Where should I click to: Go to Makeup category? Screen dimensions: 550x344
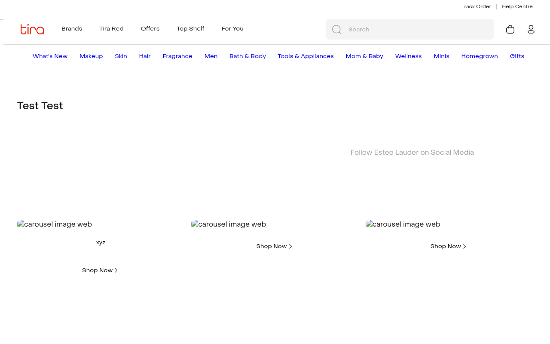(x=91, y=56)
